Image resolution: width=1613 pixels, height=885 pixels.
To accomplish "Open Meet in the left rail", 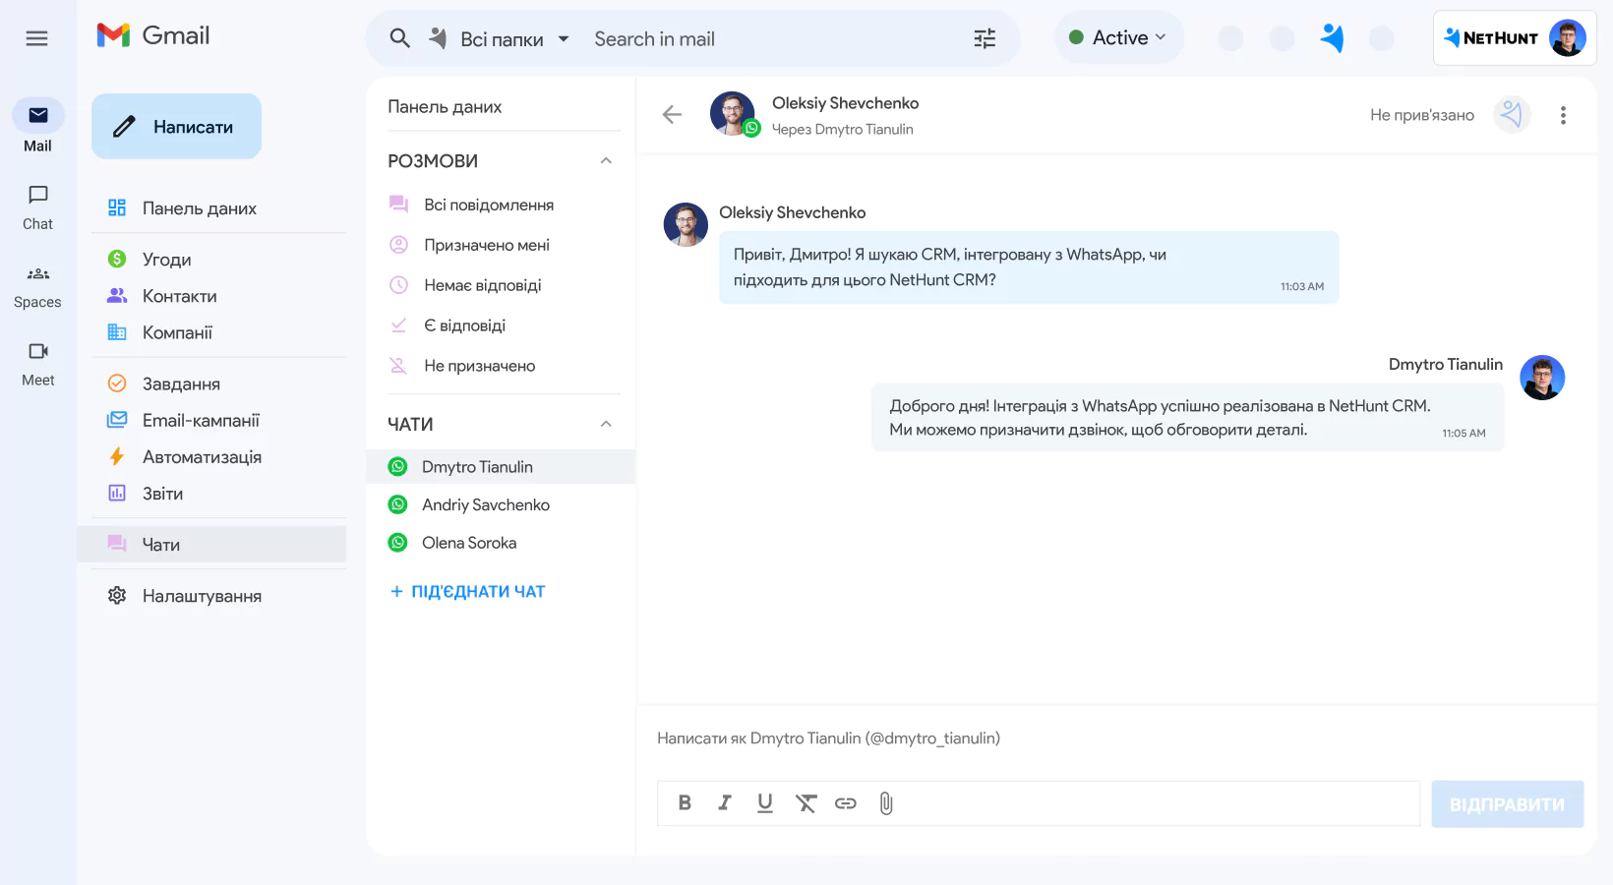I will click(x=38, y=363).
